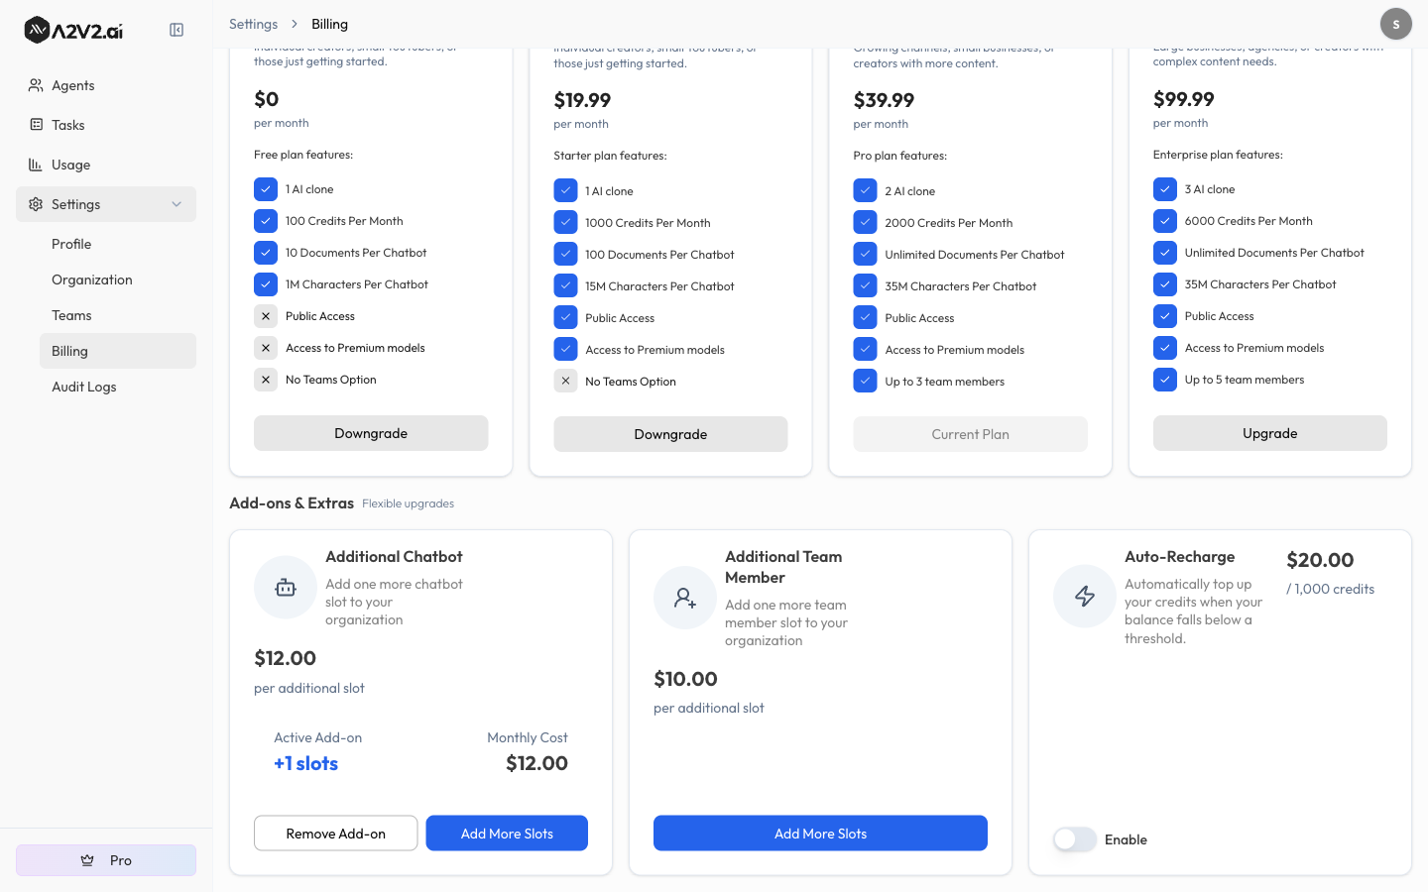Click the crown icon on Pro badge

87,860
